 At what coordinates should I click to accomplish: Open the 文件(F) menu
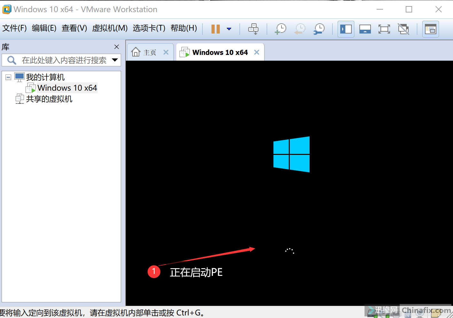click(14, 28)
